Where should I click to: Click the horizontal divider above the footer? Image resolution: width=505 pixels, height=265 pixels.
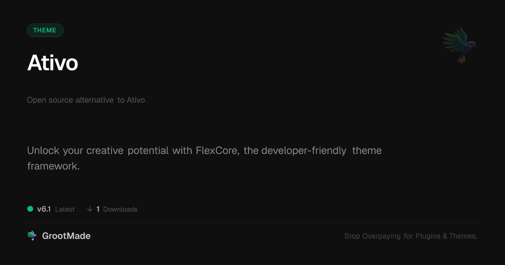click(x=252, y=223)
